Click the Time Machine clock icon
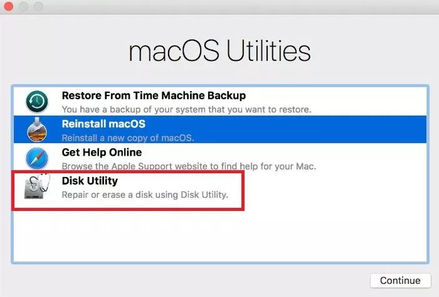Screen dimensions: 439x297 37,102
